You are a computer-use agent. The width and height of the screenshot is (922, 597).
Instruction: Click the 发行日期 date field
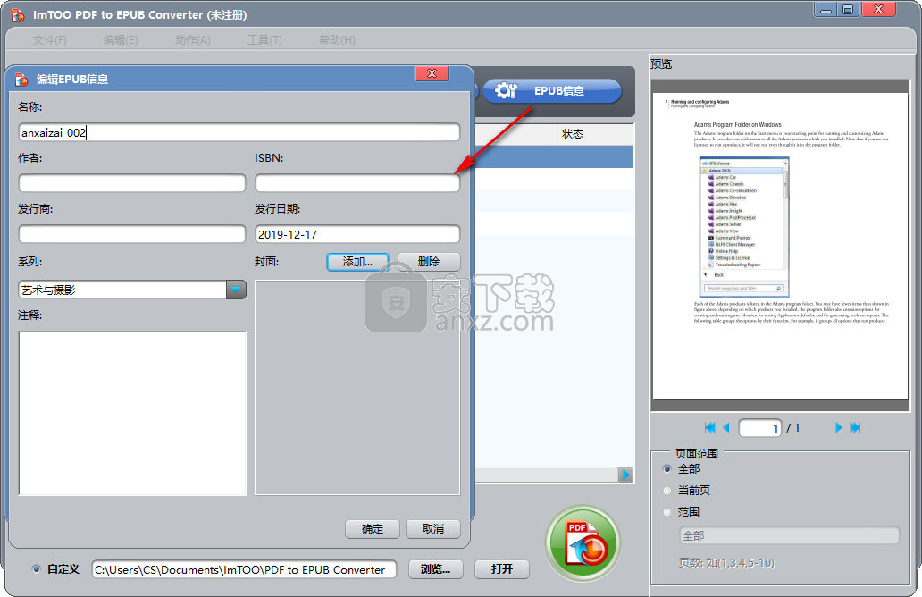[x=357, y=234]
